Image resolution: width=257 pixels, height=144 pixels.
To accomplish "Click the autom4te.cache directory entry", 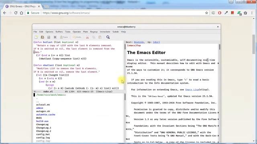I will coord(46,115).
